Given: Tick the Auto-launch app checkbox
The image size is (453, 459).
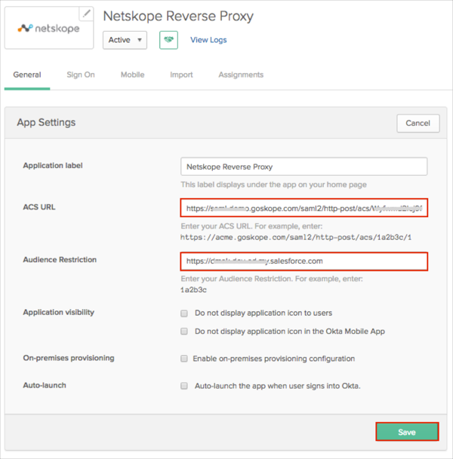Looking at the screenshot, I should coord(184,386).
